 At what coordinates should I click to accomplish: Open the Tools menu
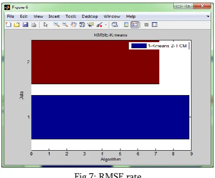click(71, 16)
